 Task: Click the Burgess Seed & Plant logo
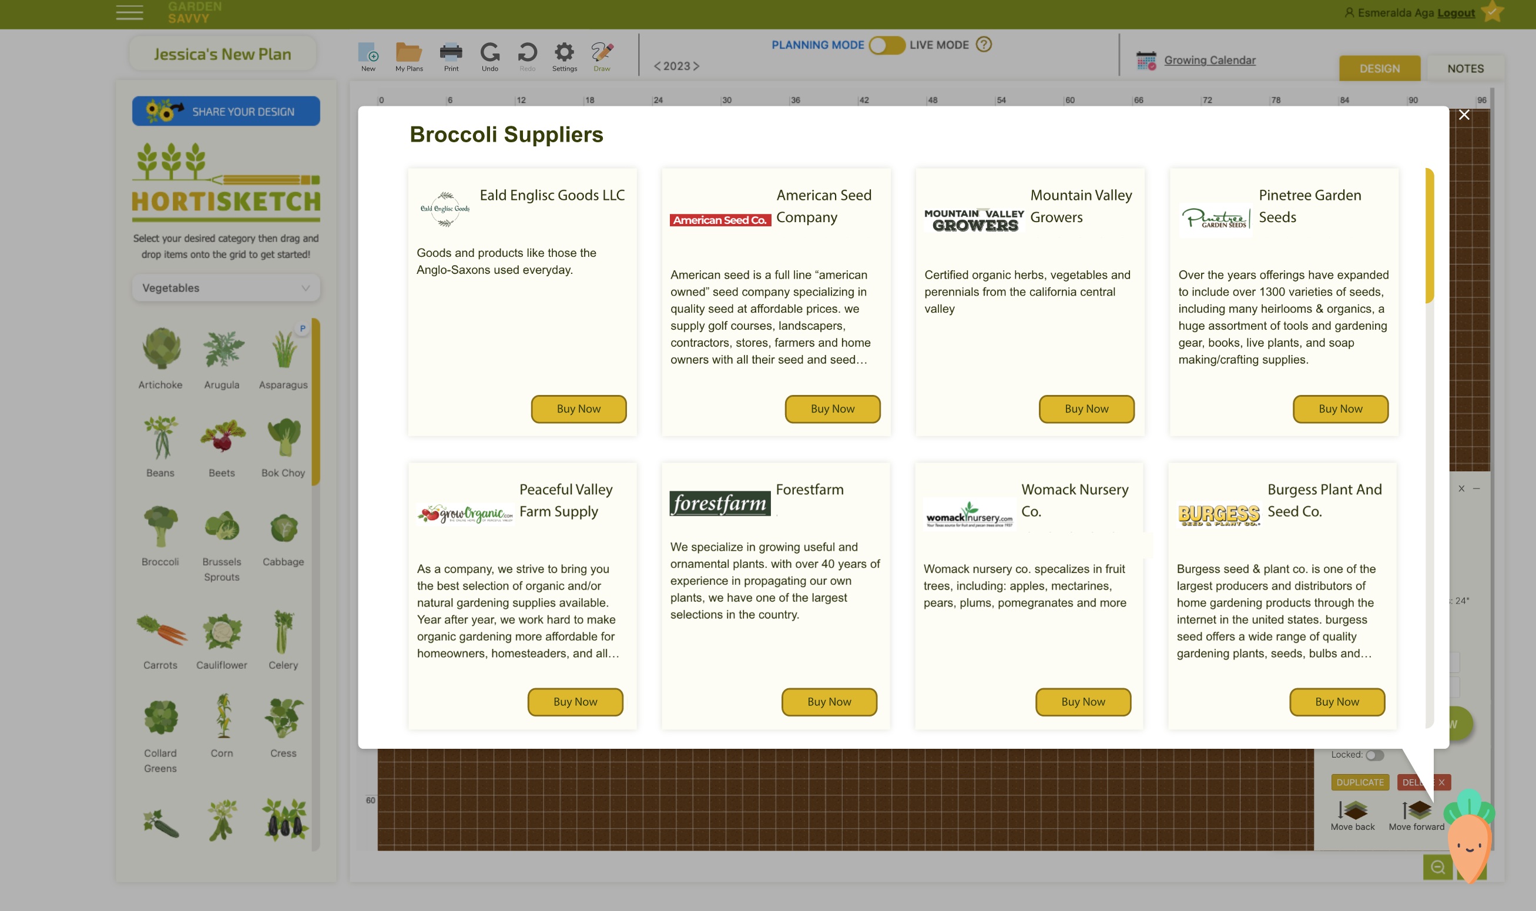tap(1219, 514)
